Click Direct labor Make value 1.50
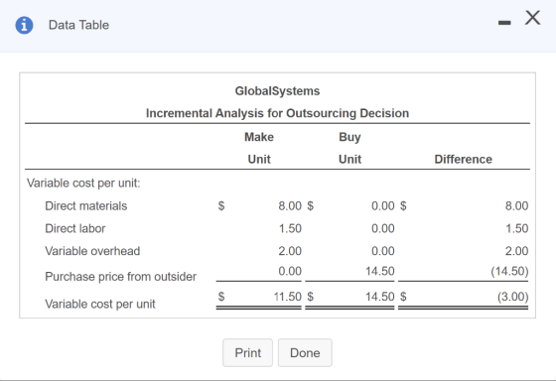The image size is (556, 381). click(290, 228)
